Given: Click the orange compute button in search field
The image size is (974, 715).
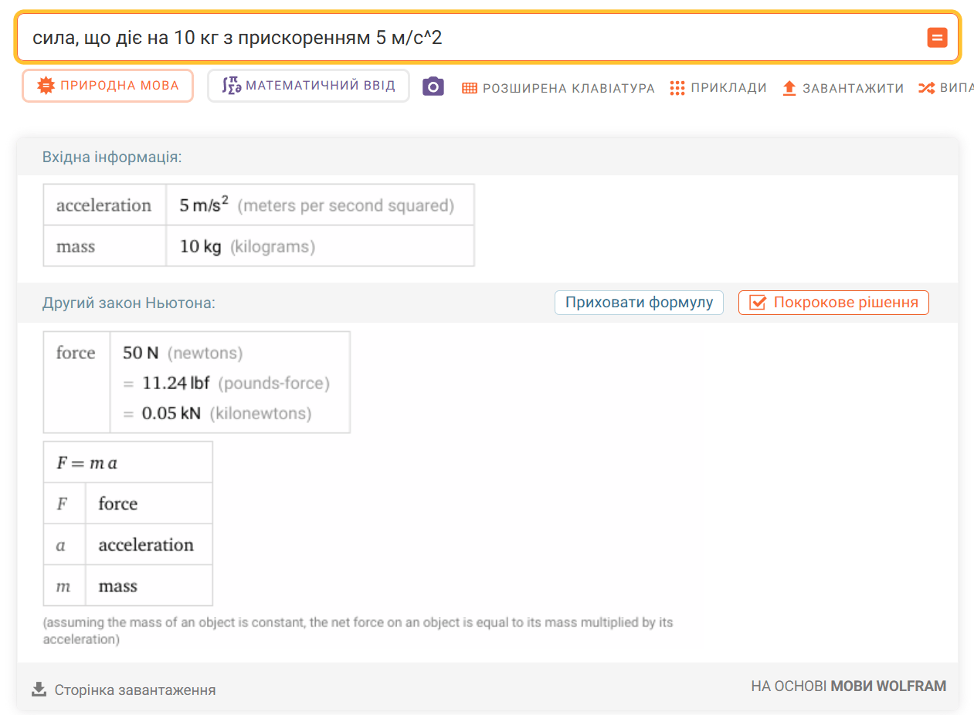Looking at the screenshot, I should (937, 37).
